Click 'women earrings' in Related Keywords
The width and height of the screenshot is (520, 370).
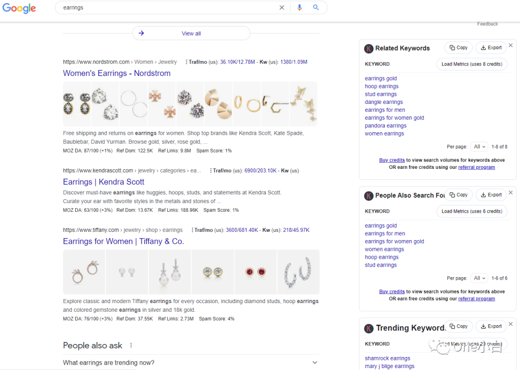384,134
